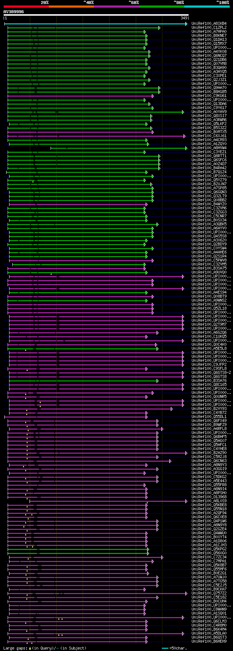This screenshot has height=651, width=233.
Task: Open hit UniRef100_B3SA75
Action: tap(209, 268)
